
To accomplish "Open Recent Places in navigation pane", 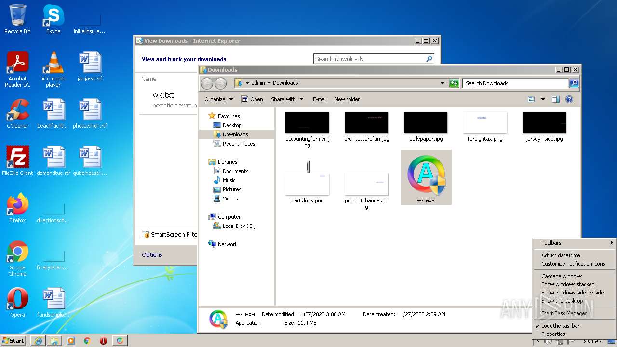I will [239, 144].
